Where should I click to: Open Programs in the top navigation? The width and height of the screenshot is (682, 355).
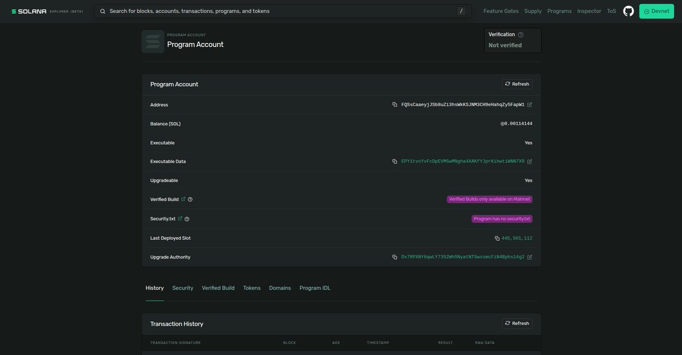pos(559,11)
